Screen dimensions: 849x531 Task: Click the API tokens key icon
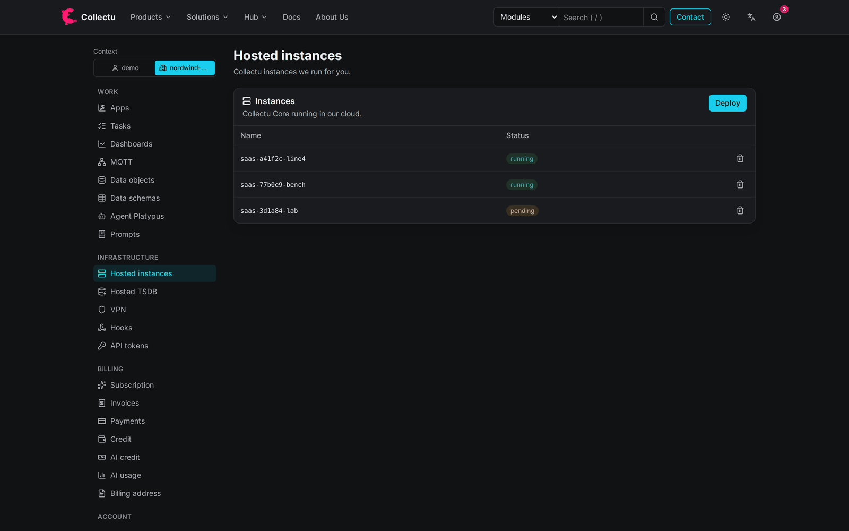102,346
